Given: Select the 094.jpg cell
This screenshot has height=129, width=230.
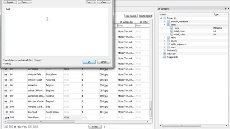Looking at the screenshot, I should pyautogui.click(x=108, y=75).
